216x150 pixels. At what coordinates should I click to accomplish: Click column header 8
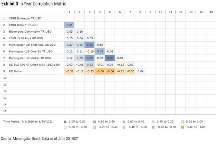140,12
